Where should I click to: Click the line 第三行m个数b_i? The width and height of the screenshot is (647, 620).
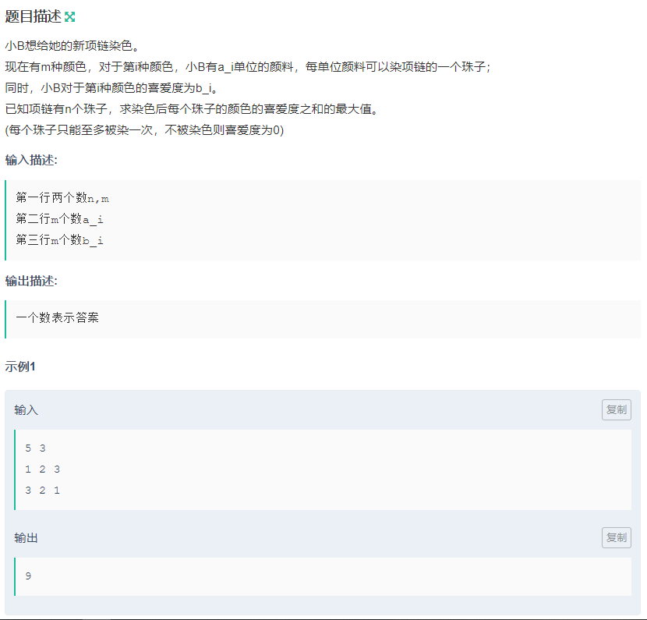tap(59, 240)
